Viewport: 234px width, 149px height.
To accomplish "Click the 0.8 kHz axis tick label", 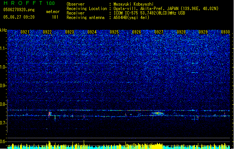I will 3,104.
